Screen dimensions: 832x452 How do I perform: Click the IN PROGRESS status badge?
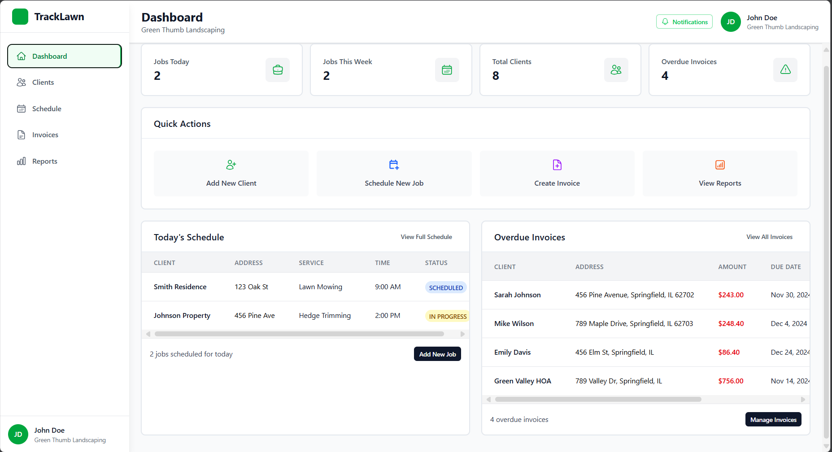coord(447,316)
